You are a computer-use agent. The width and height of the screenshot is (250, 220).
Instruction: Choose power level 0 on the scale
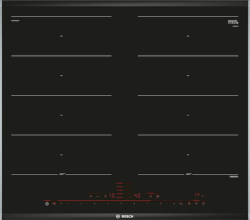coord(61,203)
